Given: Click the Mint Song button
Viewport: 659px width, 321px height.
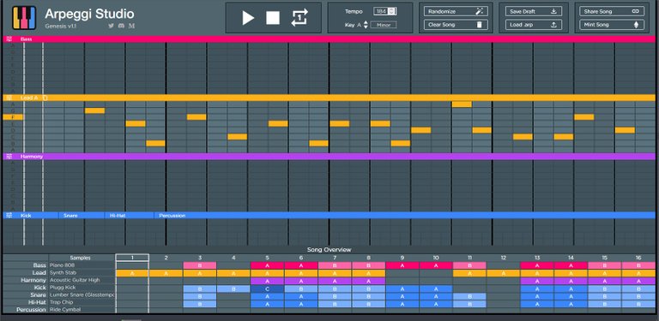Looking at the screenshot, I should [612, 25].
